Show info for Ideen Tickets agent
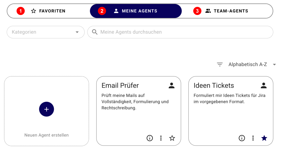The height and width of the screenshot is (150, 283). tap(242, 138)
